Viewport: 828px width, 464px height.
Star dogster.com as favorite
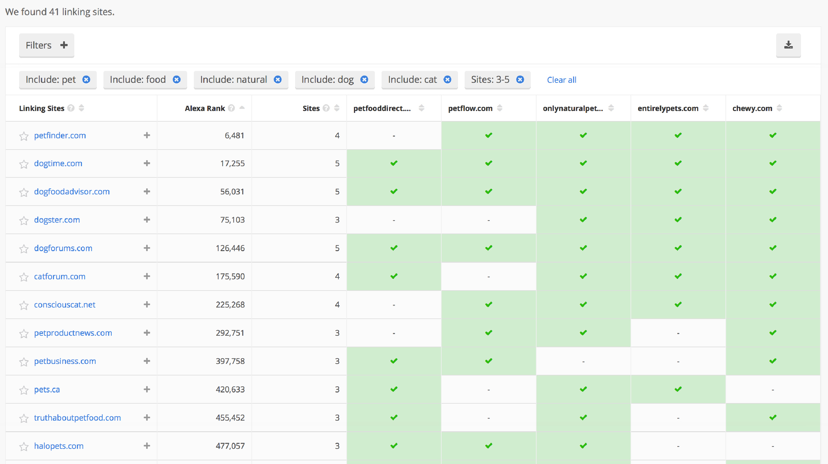(x=24, y=221)
